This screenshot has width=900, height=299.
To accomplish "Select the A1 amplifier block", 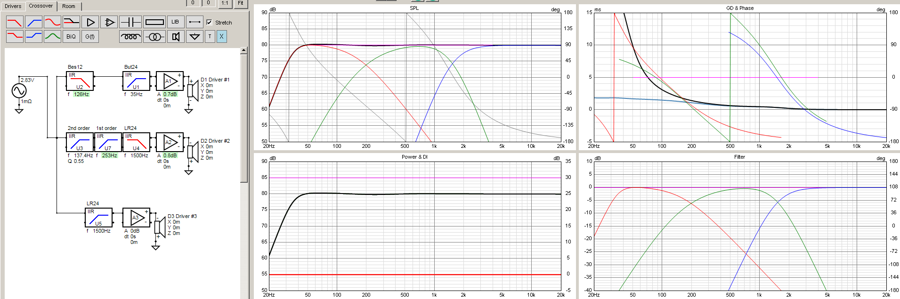I will point(170,81).
